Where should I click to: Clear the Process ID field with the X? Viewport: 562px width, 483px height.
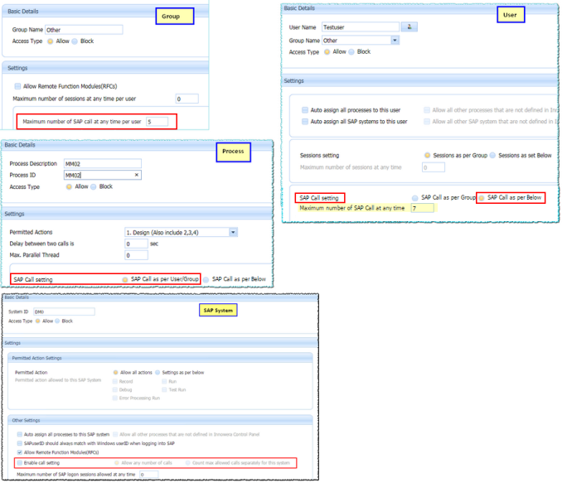click(x=137, y=175)
